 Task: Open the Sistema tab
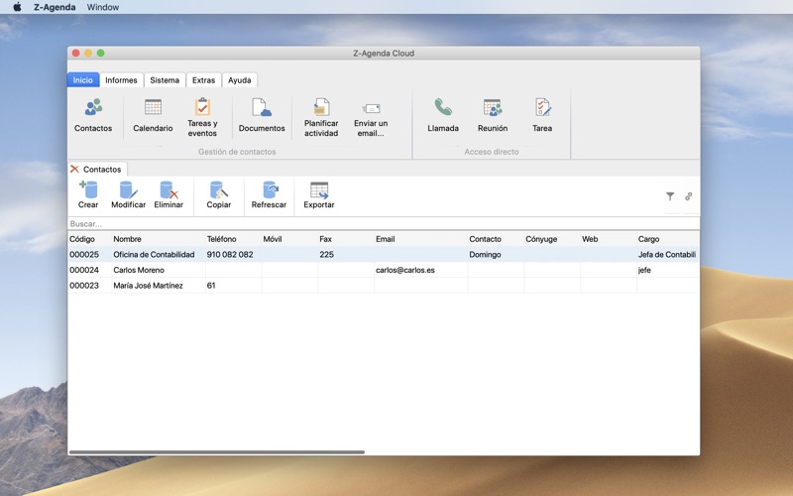pyautogui.click(x=165, y=80)
